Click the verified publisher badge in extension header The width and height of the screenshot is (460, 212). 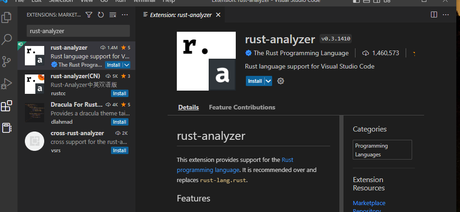[x=248, y=53]
